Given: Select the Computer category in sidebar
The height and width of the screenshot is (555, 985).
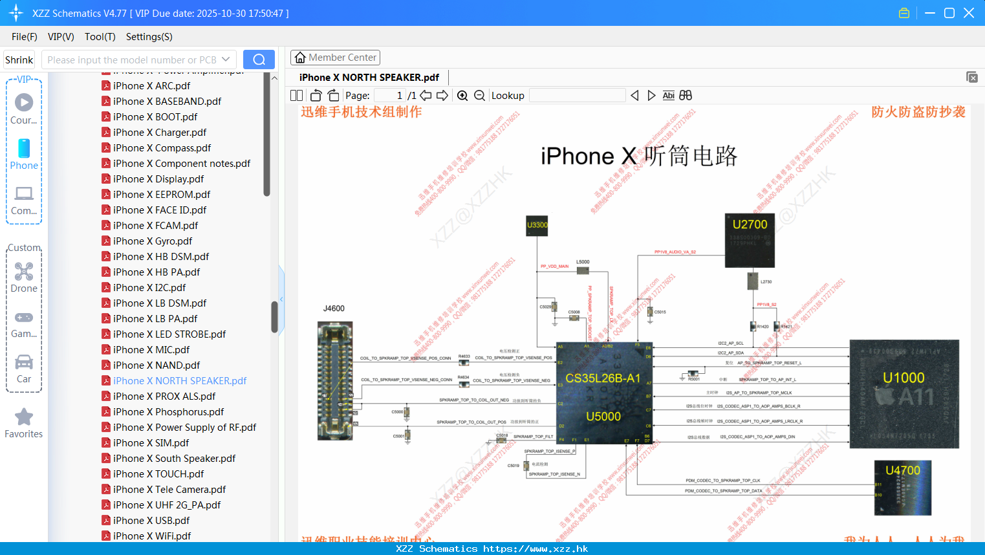Looking at the screenshot, I should tap(24, 200).
